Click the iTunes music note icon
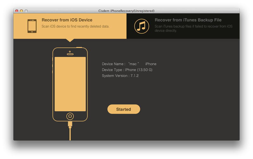The width and height of the screenshot is (253, 159). (141, 26)
